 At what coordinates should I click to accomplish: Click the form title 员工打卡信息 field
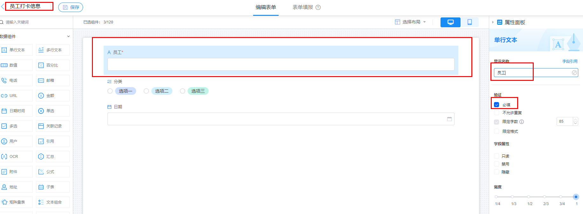point(29,6)
